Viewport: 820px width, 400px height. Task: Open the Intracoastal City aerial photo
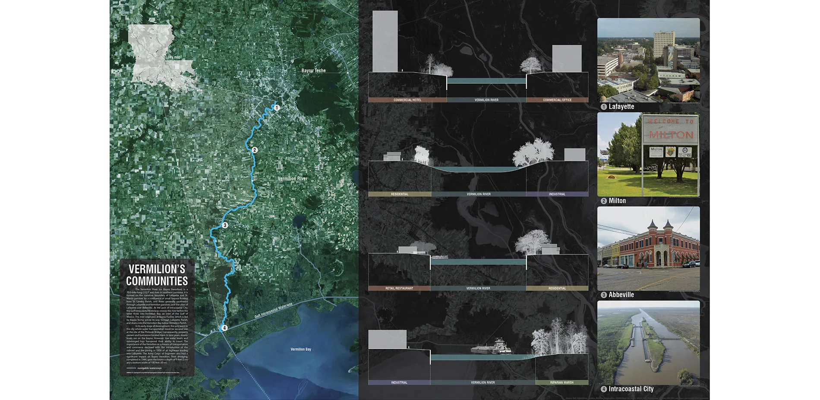coord(648,342)
